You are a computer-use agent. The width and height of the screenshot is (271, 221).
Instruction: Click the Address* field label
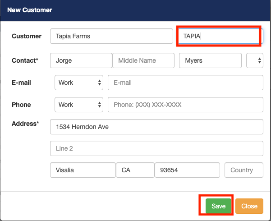point(25,124)
